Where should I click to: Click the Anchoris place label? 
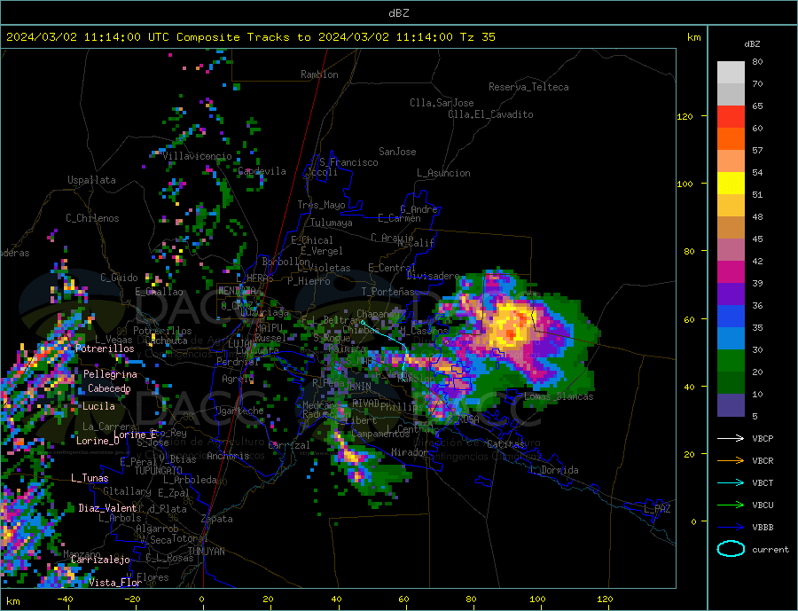pos(228,456)
